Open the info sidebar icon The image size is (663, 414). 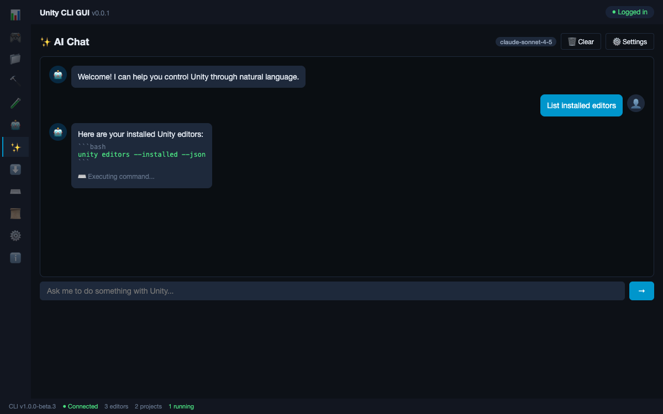15,258
